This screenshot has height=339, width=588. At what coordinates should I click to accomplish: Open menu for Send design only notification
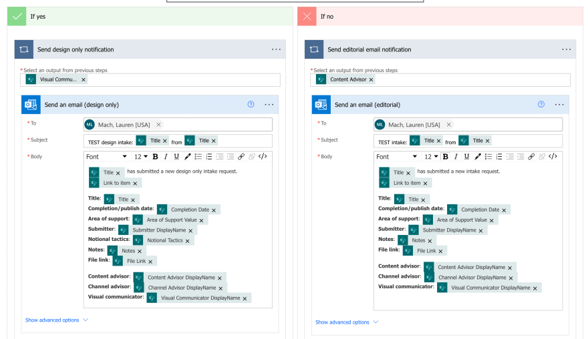coord(277,49)
